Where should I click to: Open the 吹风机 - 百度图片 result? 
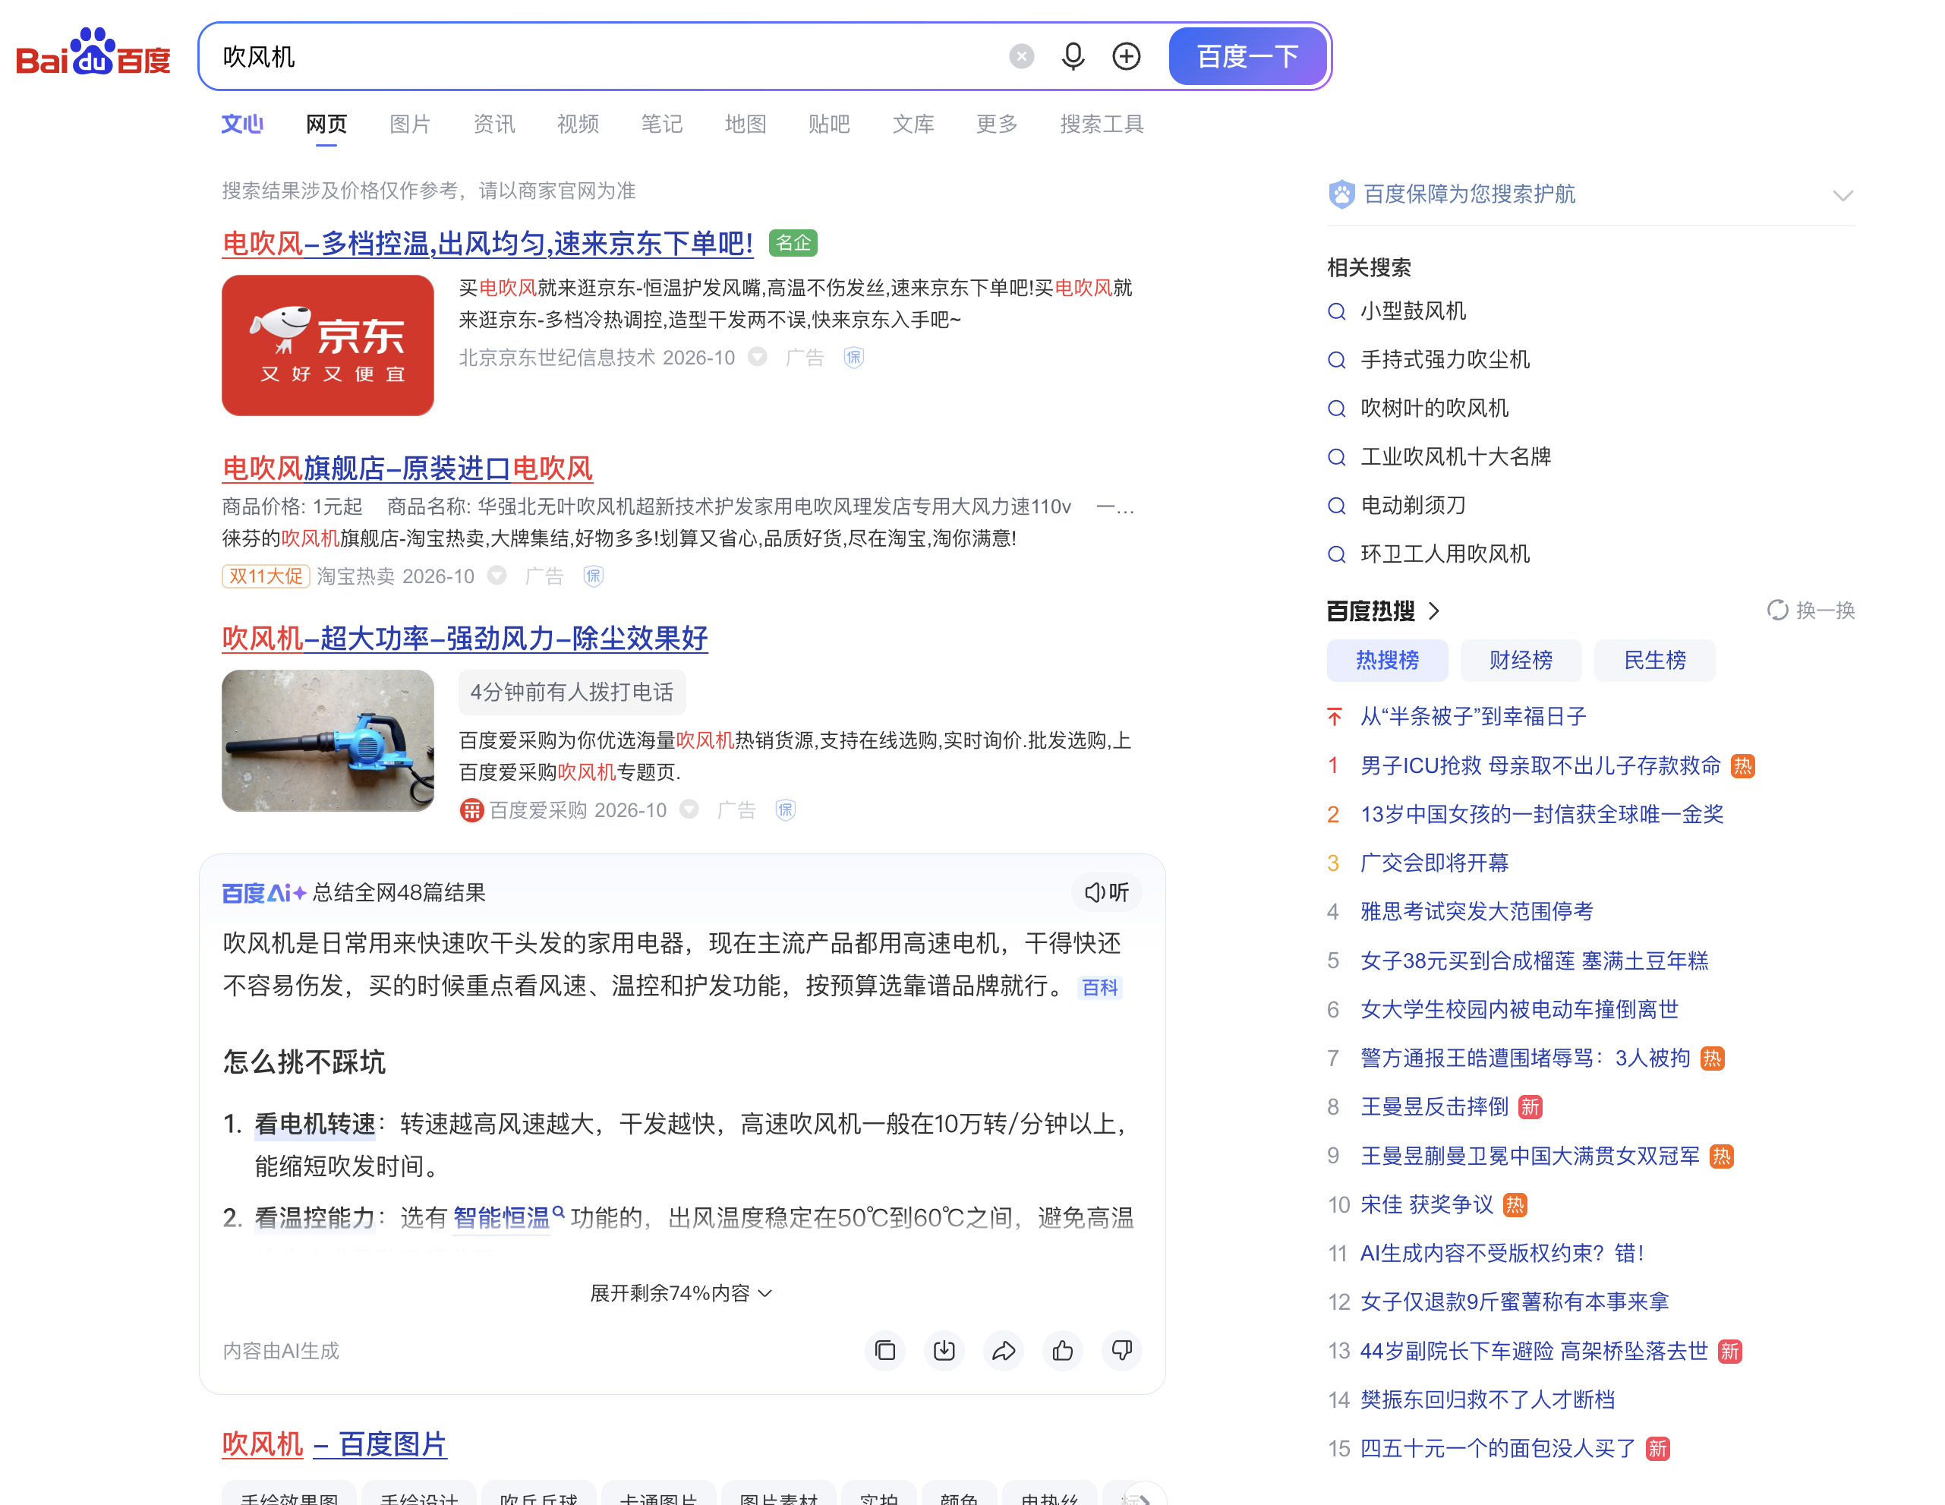(334, 1444)
